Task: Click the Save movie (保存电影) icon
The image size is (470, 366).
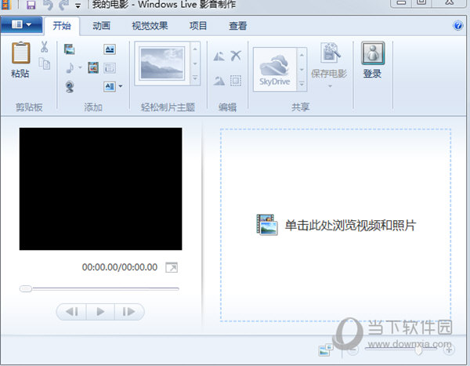Action: coord(330,53)
